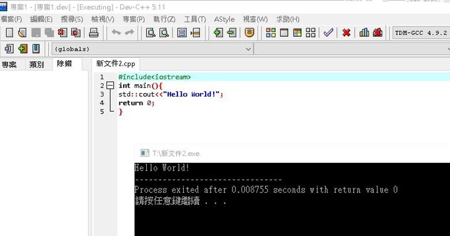Click the Close All files icon
Image resolution: width=450 pixels, height=236 pixels.
pyautogui.click(x=76, y=32)
